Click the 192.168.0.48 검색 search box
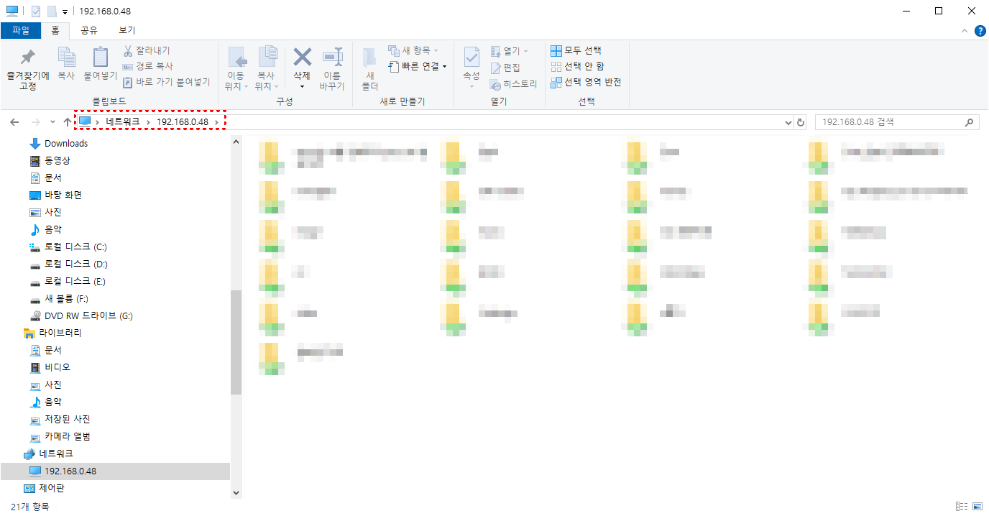Screen dimensions: 989x516 (x=897, y=122)
